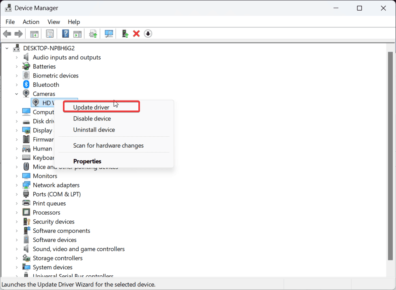The width and height of the screenshot is (396, 290).
Task: Expand Sound, video and game controllers chevron
Action: pyautogui.click(x=17, y=249)
